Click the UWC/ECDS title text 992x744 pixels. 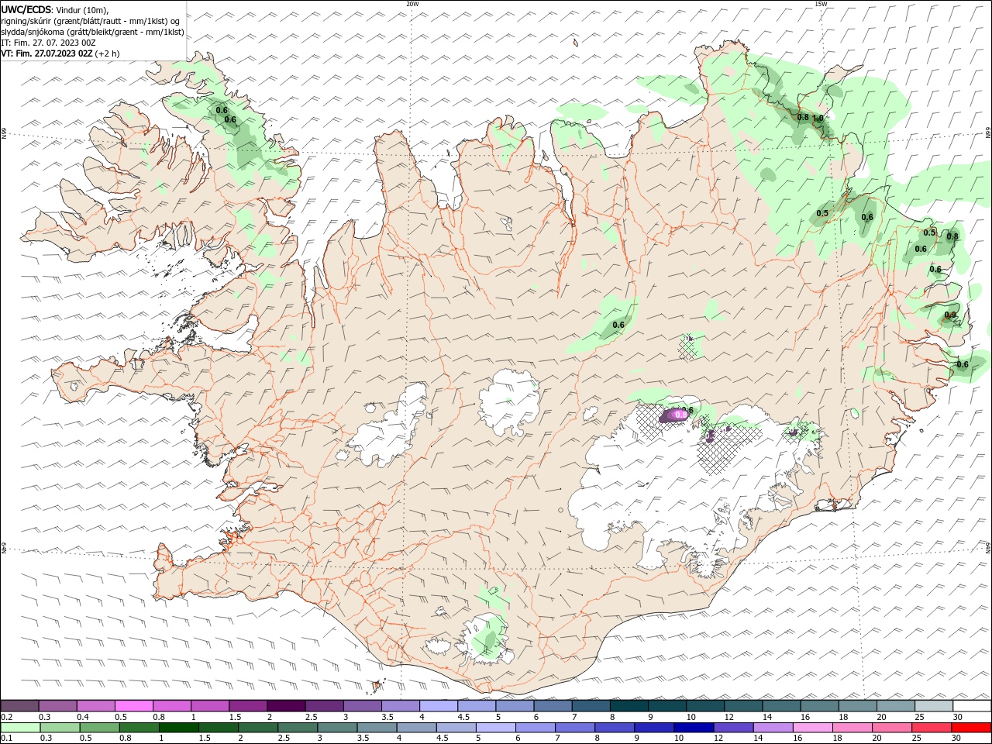(26, 9)
